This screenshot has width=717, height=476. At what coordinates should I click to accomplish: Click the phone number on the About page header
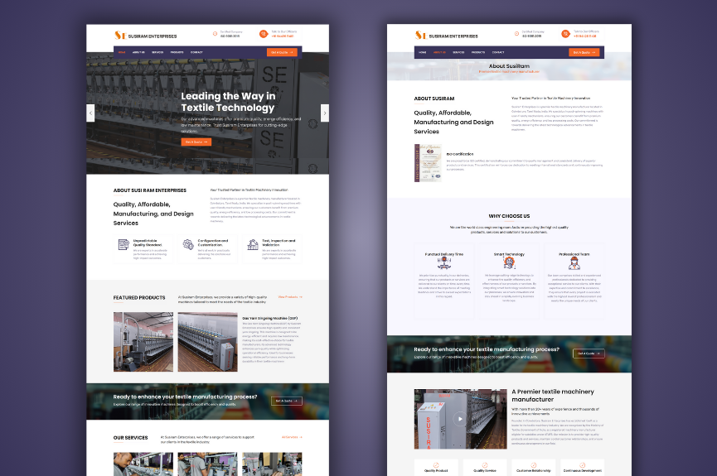585,36
